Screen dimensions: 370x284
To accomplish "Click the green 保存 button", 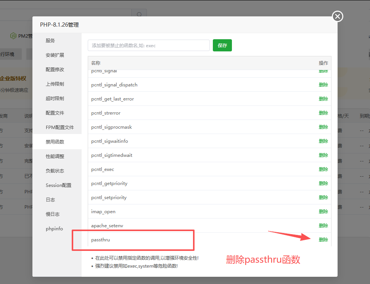I will [x=222, y=45].
